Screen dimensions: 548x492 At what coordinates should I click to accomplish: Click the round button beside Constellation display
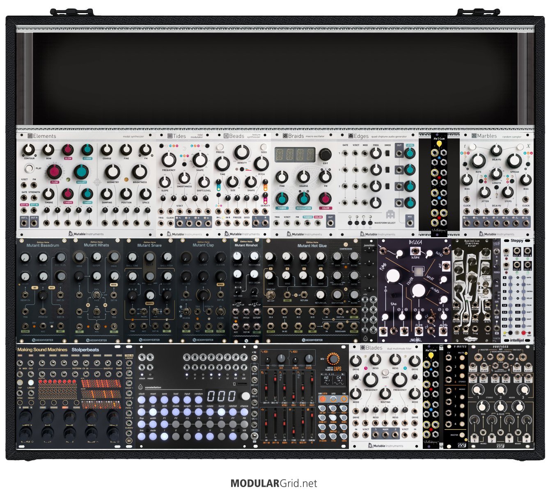tap(245, 396)
